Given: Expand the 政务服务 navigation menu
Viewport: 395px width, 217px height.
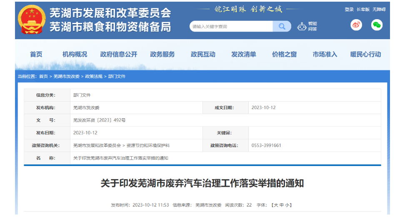Looking at the screenshot, I should click(x=162, y=54).
